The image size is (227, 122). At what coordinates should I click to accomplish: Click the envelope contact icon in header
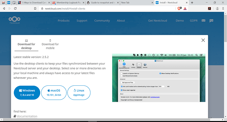click(203, 20)
